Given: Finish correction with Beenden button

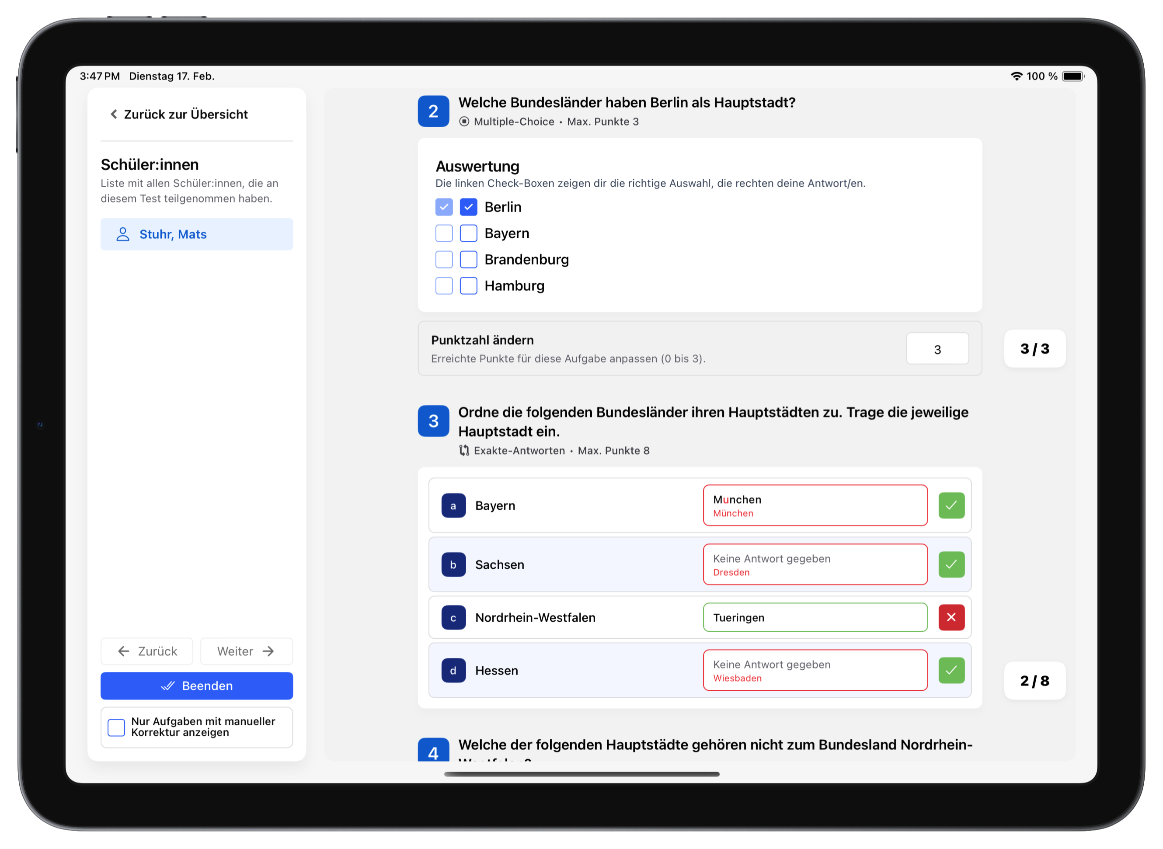Looking at the screenshot, I should click(197, 685).
